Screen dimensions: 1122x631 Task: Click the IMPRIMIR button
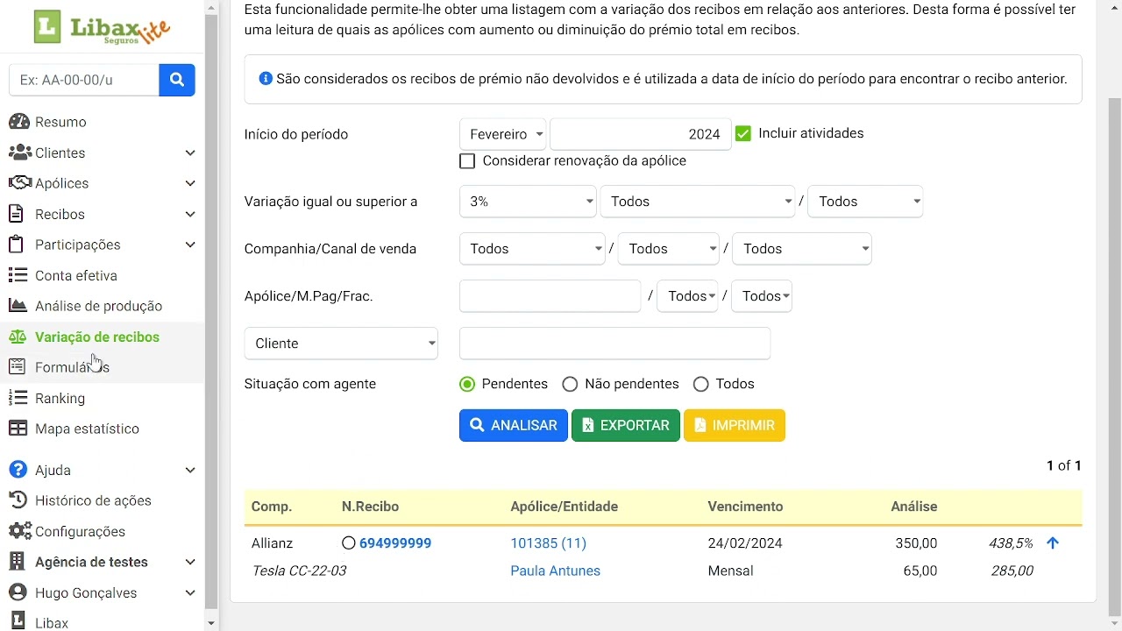point(735,425)
